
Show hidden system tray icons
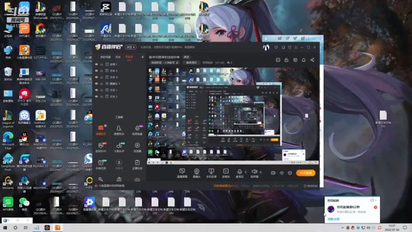(x=342, y=228)
